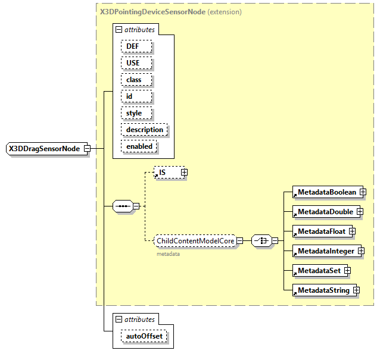The width and height of the screenshot is (380, 360).
Task: Expand the MetadataDouble element
Action: 360,212
